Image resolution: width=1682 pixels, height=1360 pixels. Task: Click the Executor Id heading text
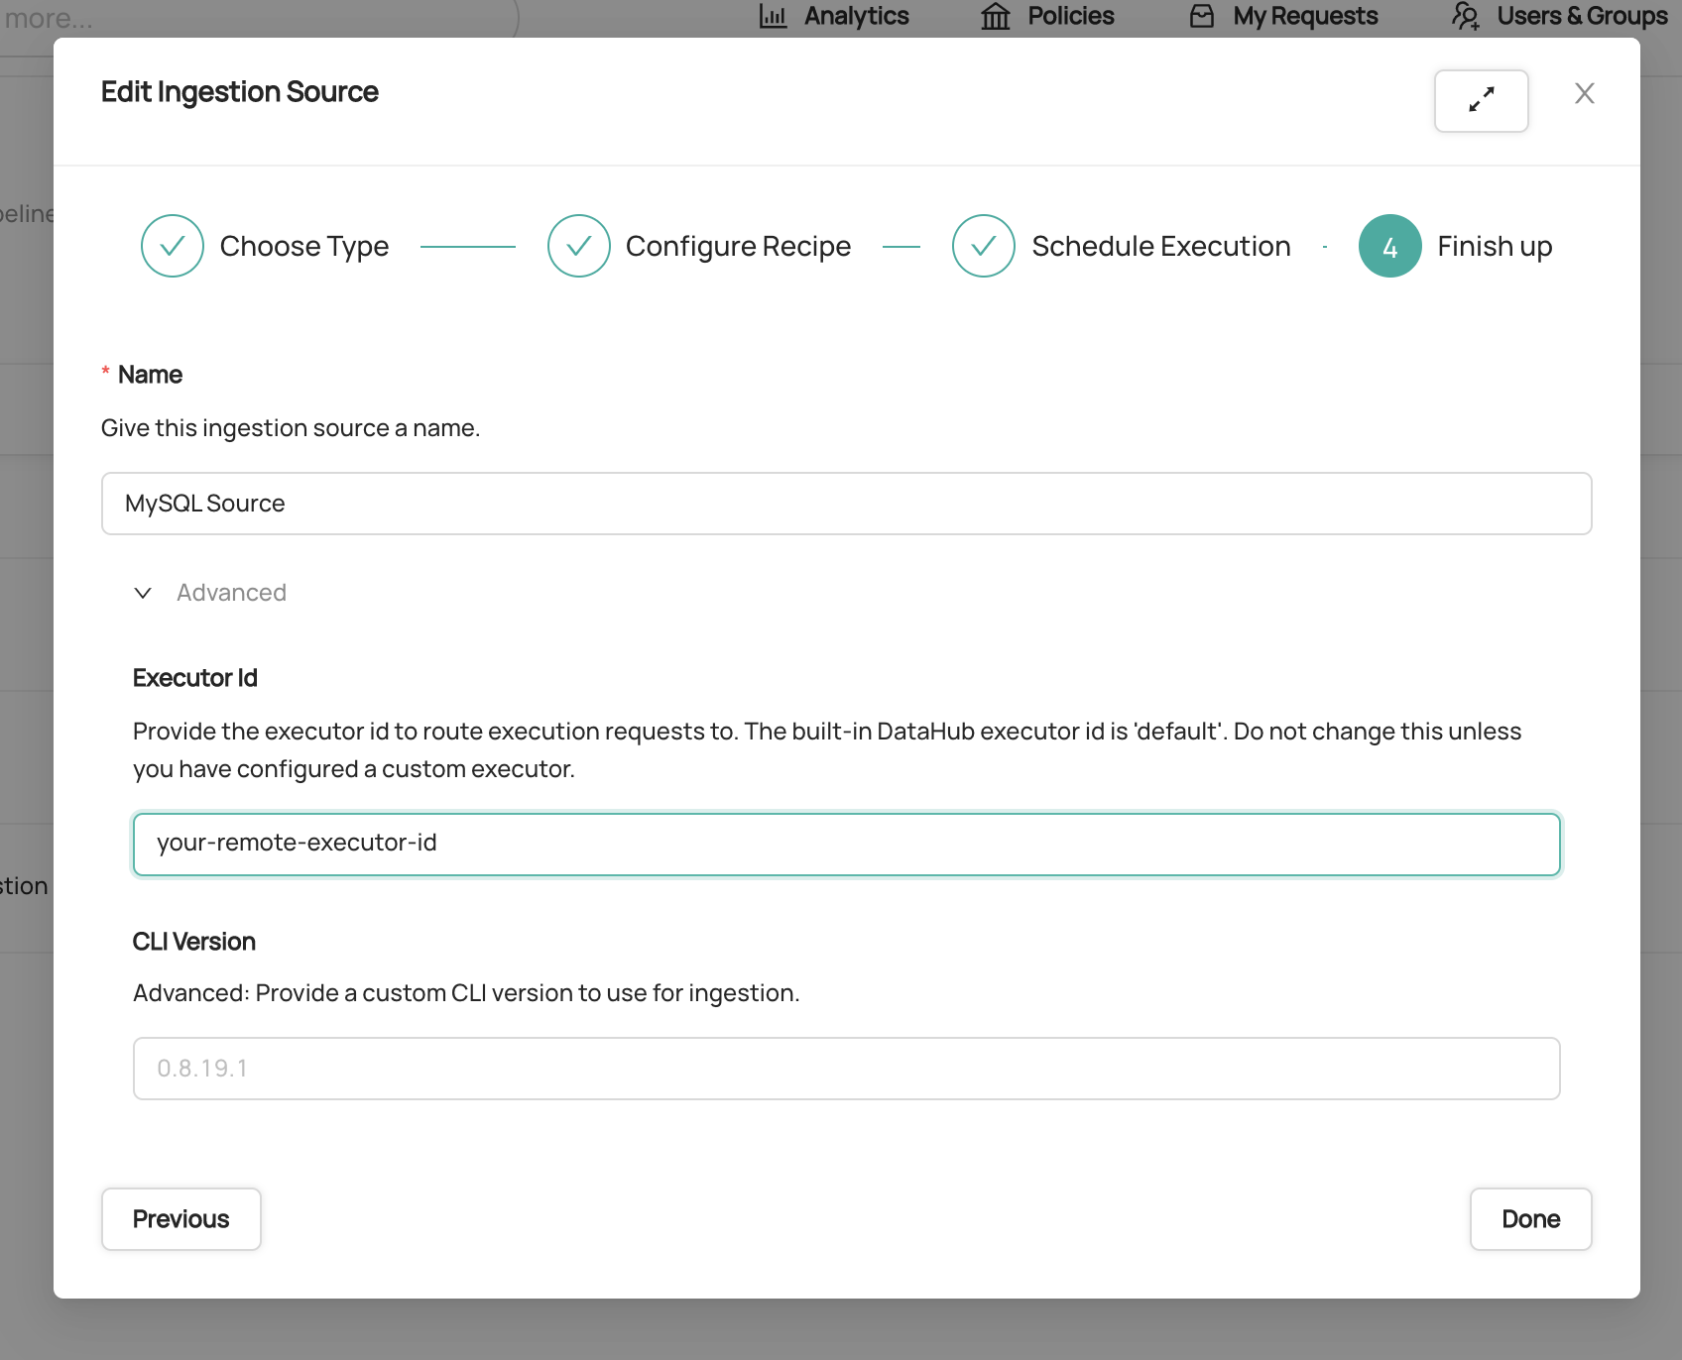[x=195, y=678]
